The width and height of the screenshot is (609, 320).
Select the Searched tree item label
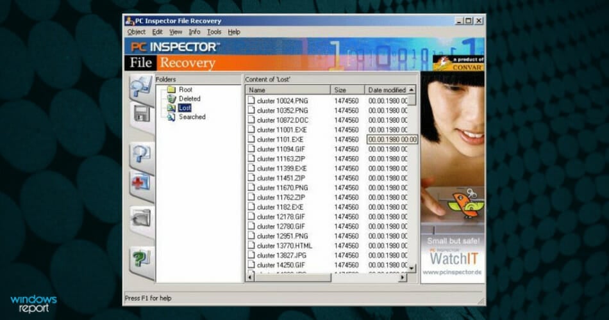[x=192, y=116]
